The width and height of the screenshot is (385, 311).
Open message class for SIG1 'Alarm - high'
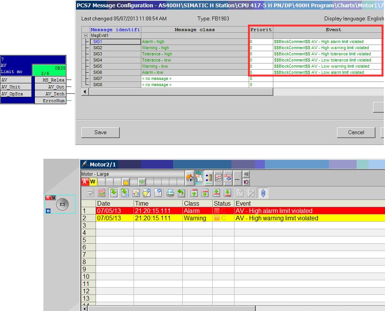195,42
